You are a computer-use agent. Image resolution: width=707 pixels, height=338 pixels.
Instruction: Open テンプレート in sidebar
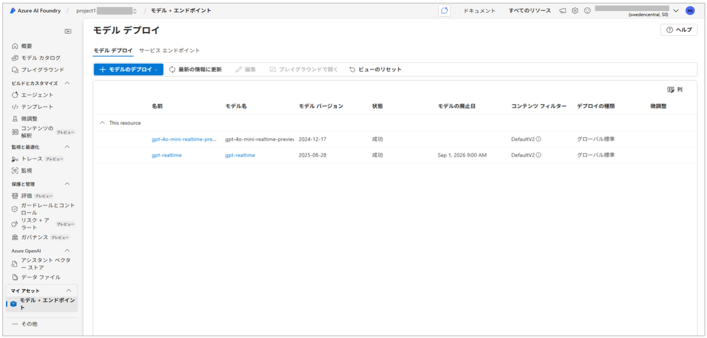pos(32,107)
